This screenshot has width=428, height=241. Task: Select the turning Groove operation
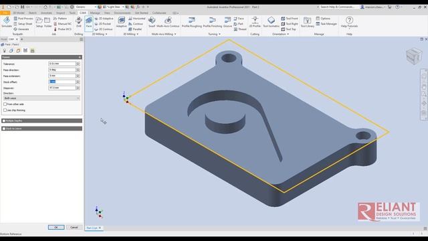[227, 22]
